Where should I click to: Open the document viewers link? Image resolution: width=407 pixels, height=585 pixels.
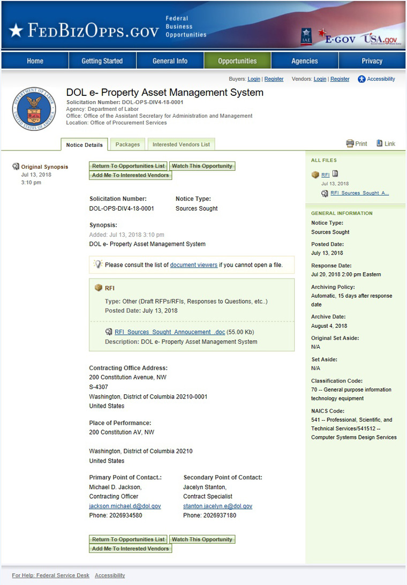(193, 265)
